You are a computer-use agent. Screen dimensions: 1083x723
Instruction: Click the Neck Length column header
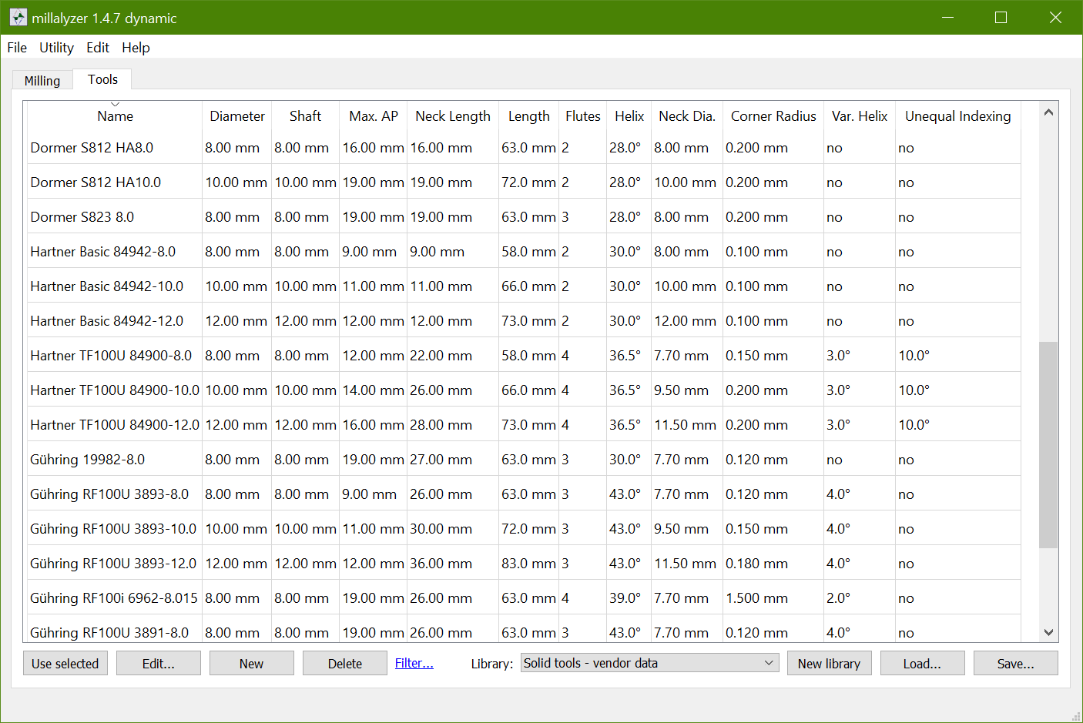[x=453, y=116]
